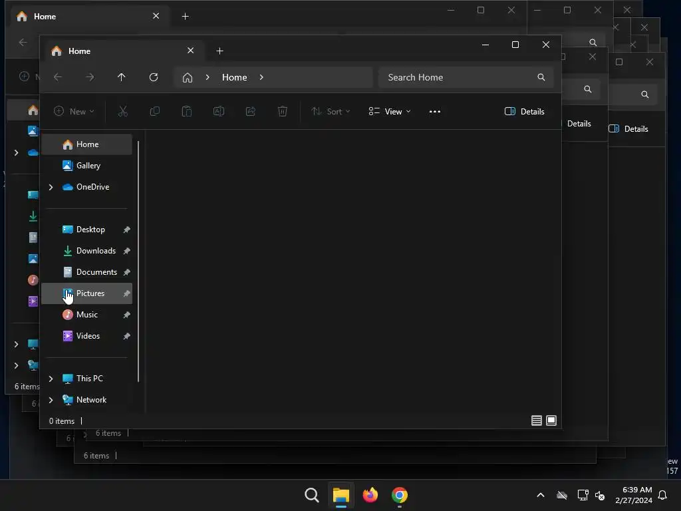
Task: Show hidden system tray icons
Action: [x=541, y=495]
